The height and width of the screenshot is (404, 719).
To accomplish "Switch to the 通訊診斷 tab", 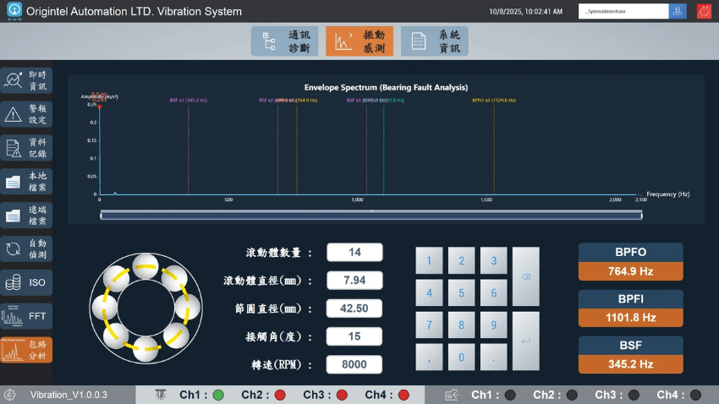I will click(284, 41).
